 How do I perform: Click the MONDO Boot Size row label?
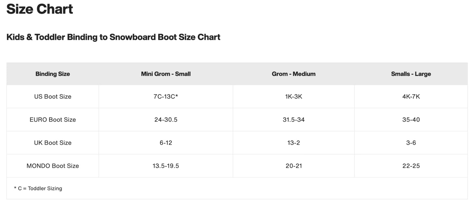pyautogui.click(x=53, y=166)
